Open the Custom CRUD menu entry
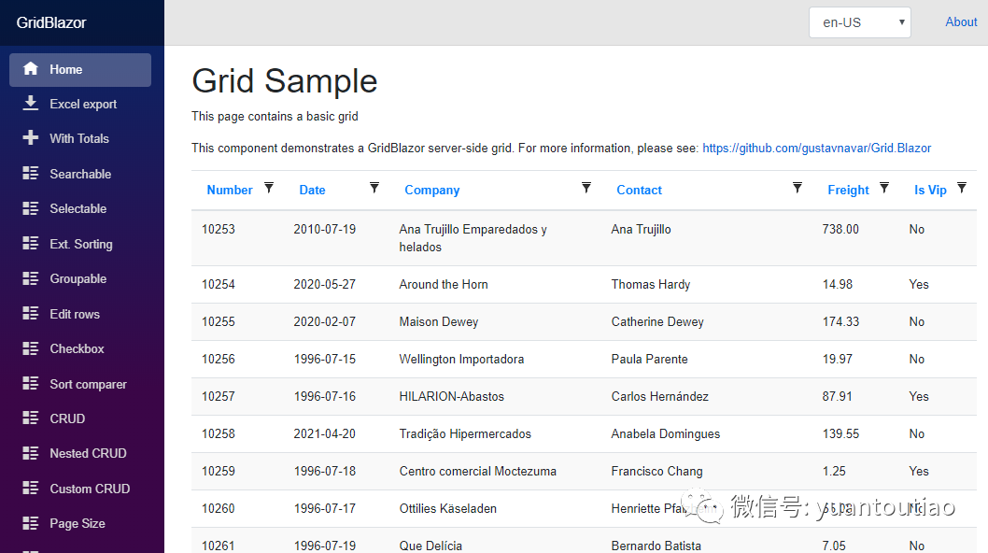 coord(80,489)
